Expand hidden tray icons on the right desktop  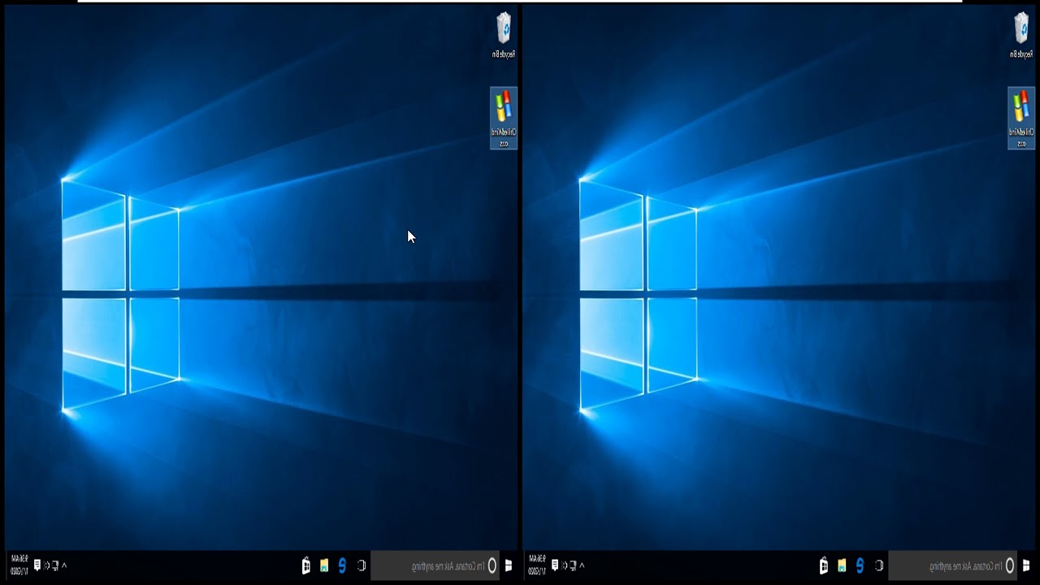(x=582, y=565)
